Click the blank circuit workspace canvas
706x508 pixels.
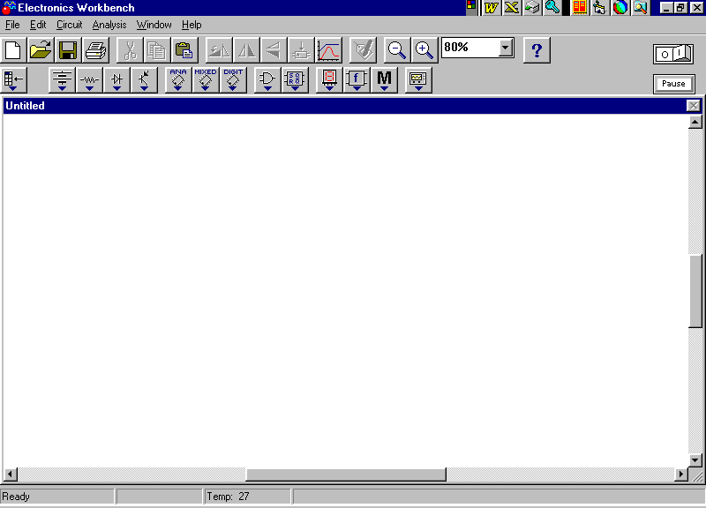(x=346, y=290)
